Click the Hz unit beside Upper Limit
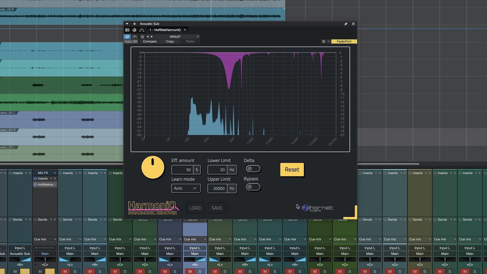487x274 pixels. (232, 188)
